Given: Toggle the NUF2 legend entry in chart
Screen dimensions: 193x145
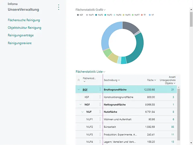Looking at the screenshot, I should click(x=99, y=15).
